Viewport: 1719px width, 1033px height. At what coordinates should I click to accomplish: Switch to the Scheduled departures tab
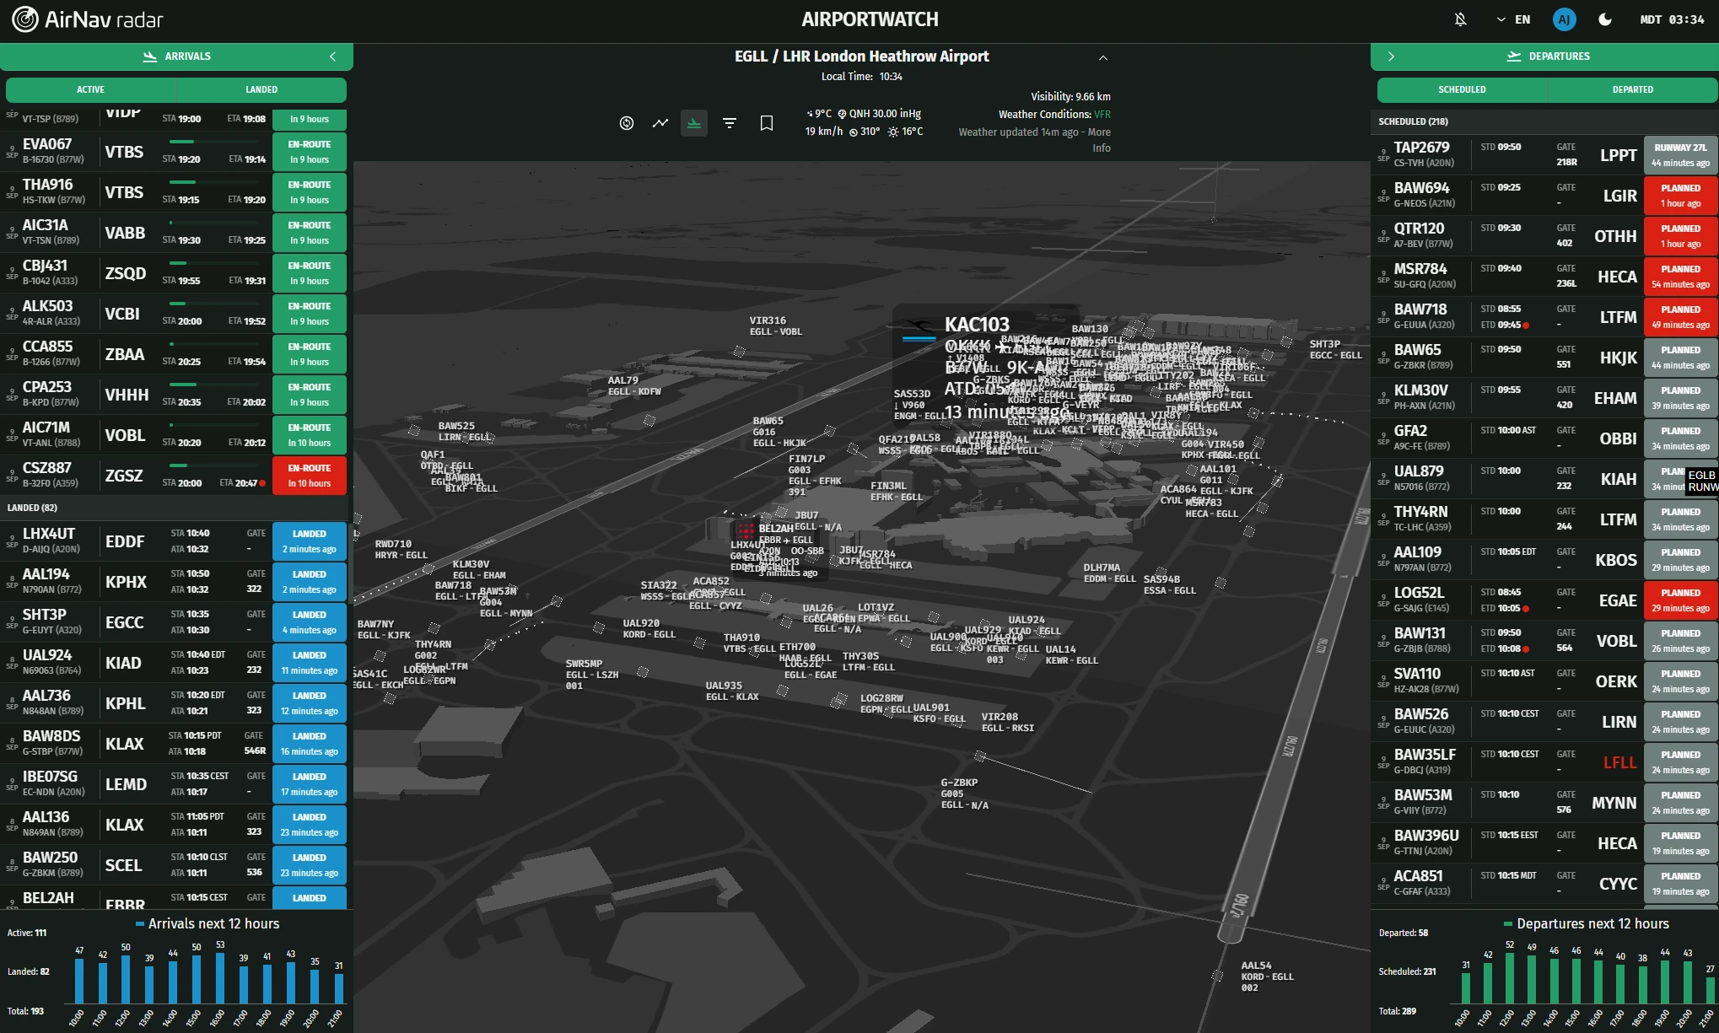pos(1462,89)
